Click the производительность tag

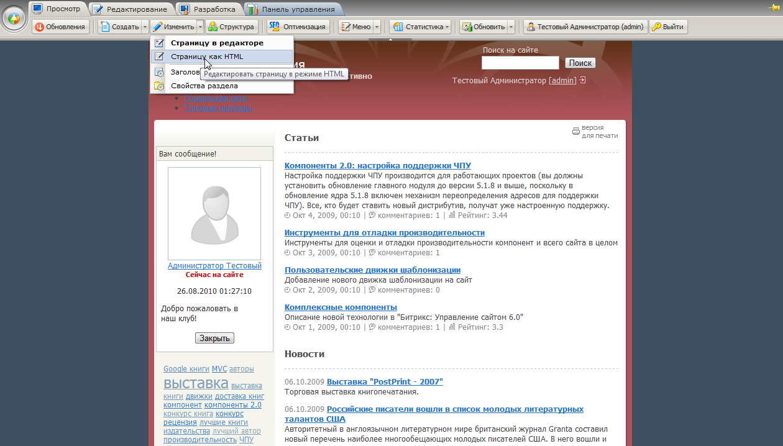tap(200, 440)
